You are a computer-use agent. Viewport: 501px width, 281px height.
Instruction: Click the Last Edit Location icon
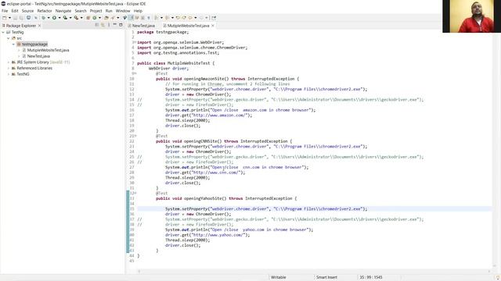click(178, 18)
